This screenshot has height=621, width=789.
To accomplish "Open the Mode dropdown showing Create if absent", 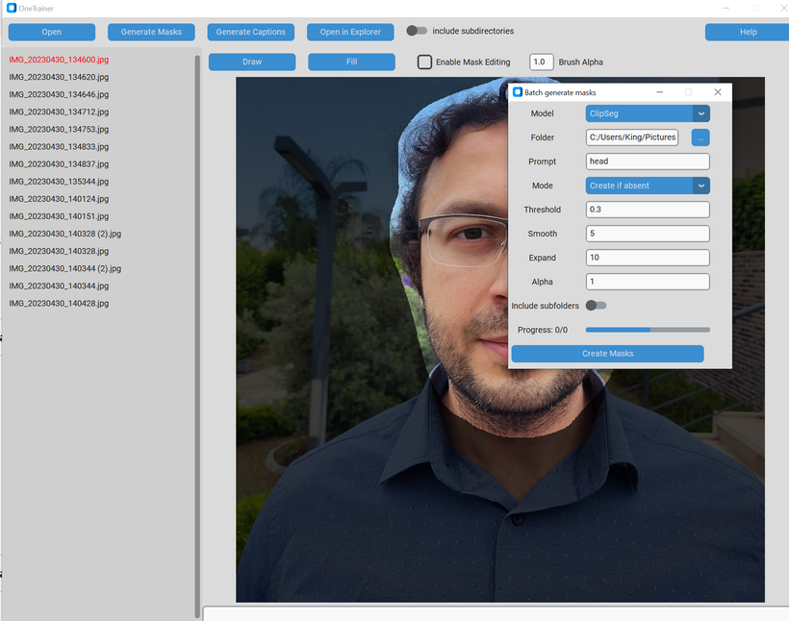I will pyautogui.click(x=647, y=185).
